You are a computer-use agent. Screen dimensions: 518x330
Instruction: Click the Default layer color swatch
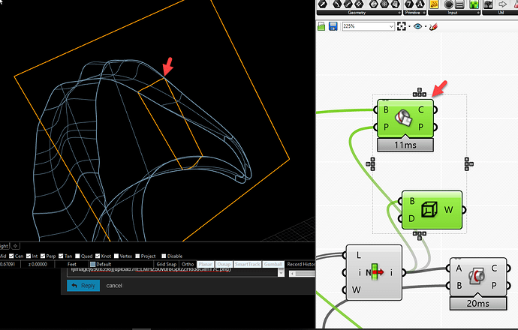pyautogui.click(x=93, y=264)
